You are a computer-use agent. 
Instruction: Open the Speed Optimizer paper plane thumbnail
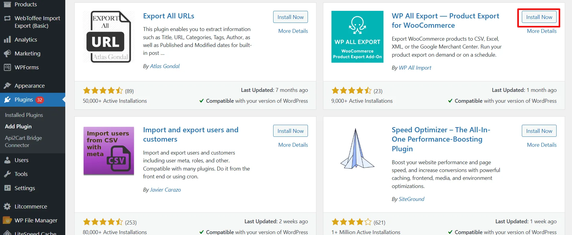pyautogui.click(x=357, y=149)
